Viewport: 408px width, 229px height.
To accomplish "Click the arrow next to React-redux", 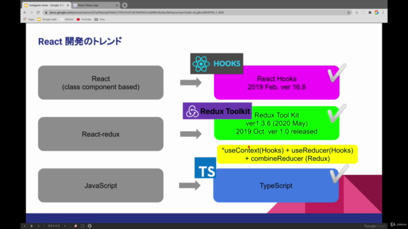I will [191, 134].
